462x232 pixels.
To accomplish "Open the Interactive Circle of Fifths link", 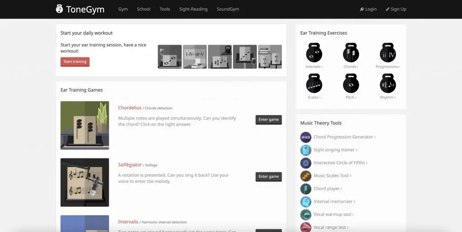I will [340, 163].
